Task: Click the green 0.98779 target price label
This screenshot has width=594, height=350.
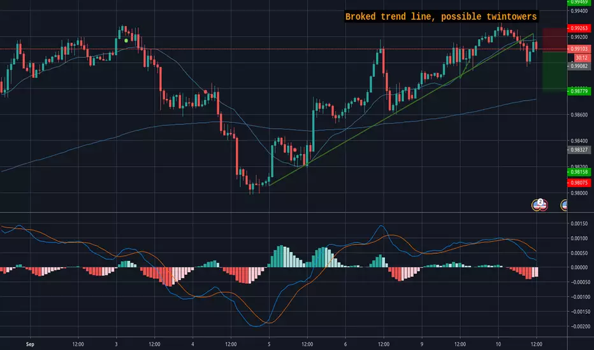Action: click(579, 91)
